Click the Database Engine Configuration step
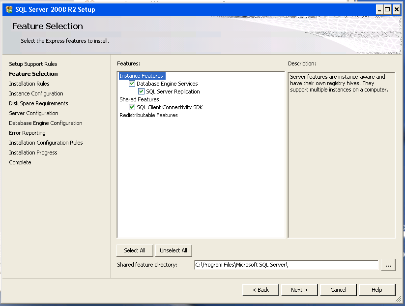The height and width of the screenshot is (306, 405). [x=45, y=123]
